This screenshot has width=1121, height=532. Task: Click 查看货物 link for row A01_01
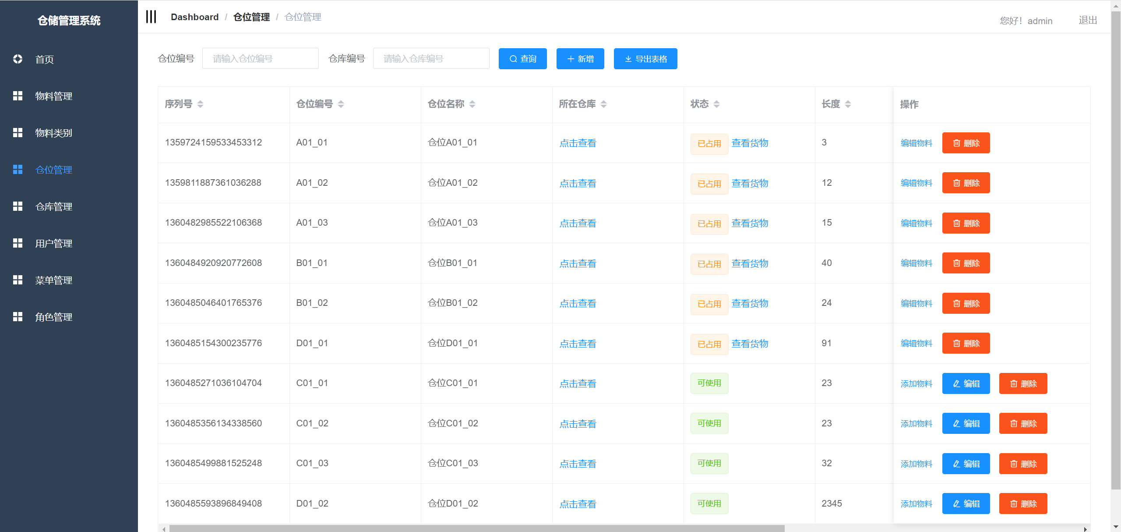pos(750,143)
